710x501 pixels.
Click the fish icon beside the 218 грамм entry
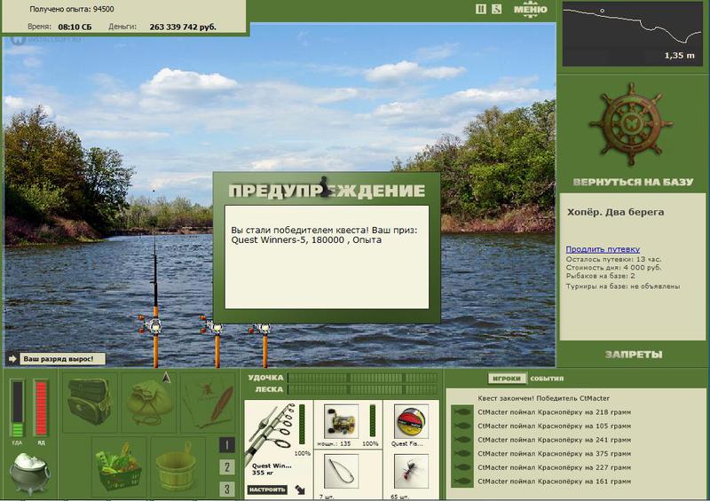(462, 412)
